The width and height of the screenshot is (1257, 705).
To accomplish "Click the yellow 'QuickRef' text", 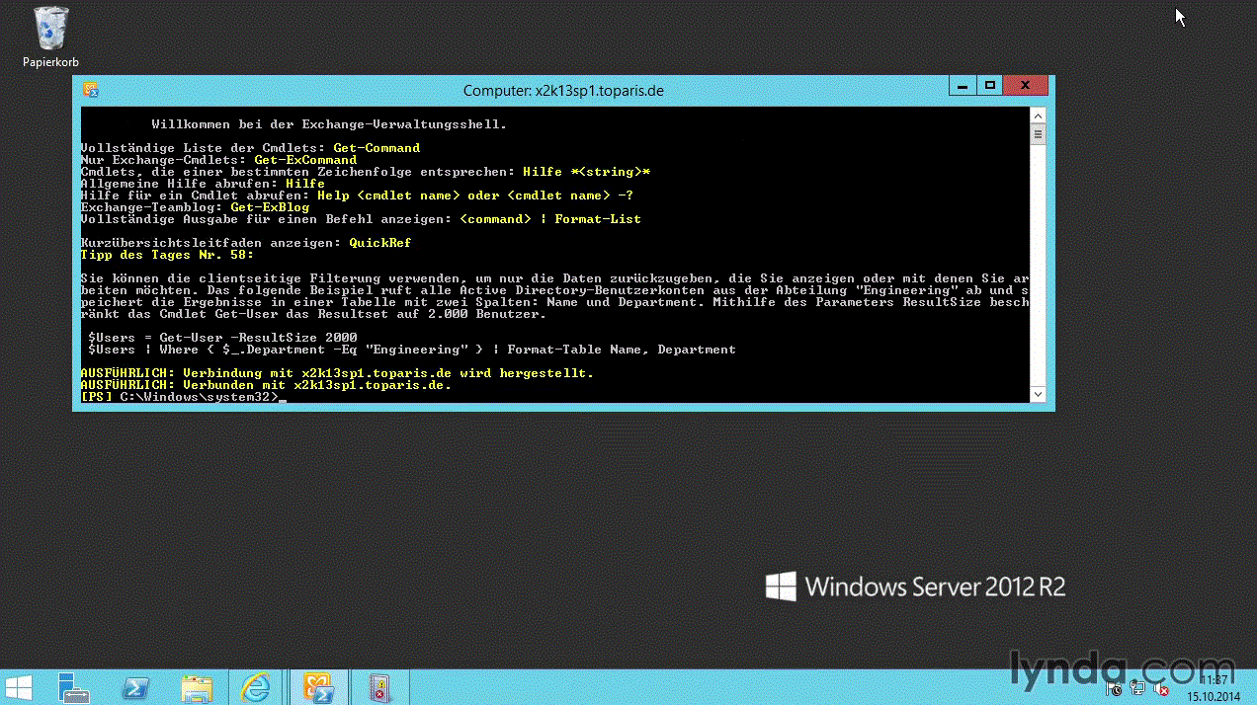I will tap(380, 243).
